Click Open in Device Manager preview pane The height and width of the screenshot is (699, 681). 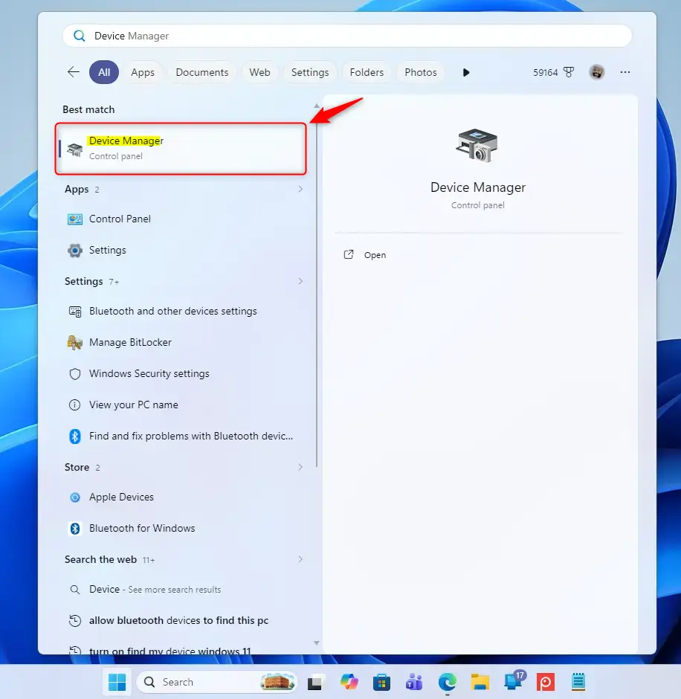coord(375,255)
